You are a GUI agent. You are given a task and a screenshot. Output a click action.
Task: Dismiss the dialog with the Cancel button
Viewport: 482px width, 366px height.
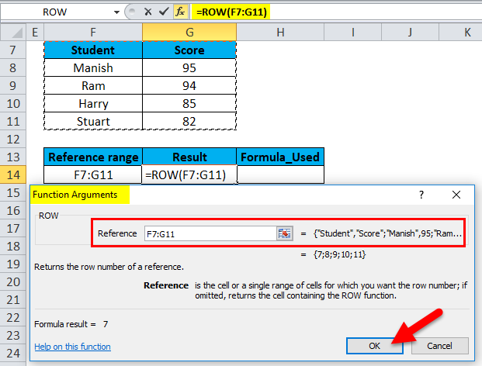coord(439,346)
